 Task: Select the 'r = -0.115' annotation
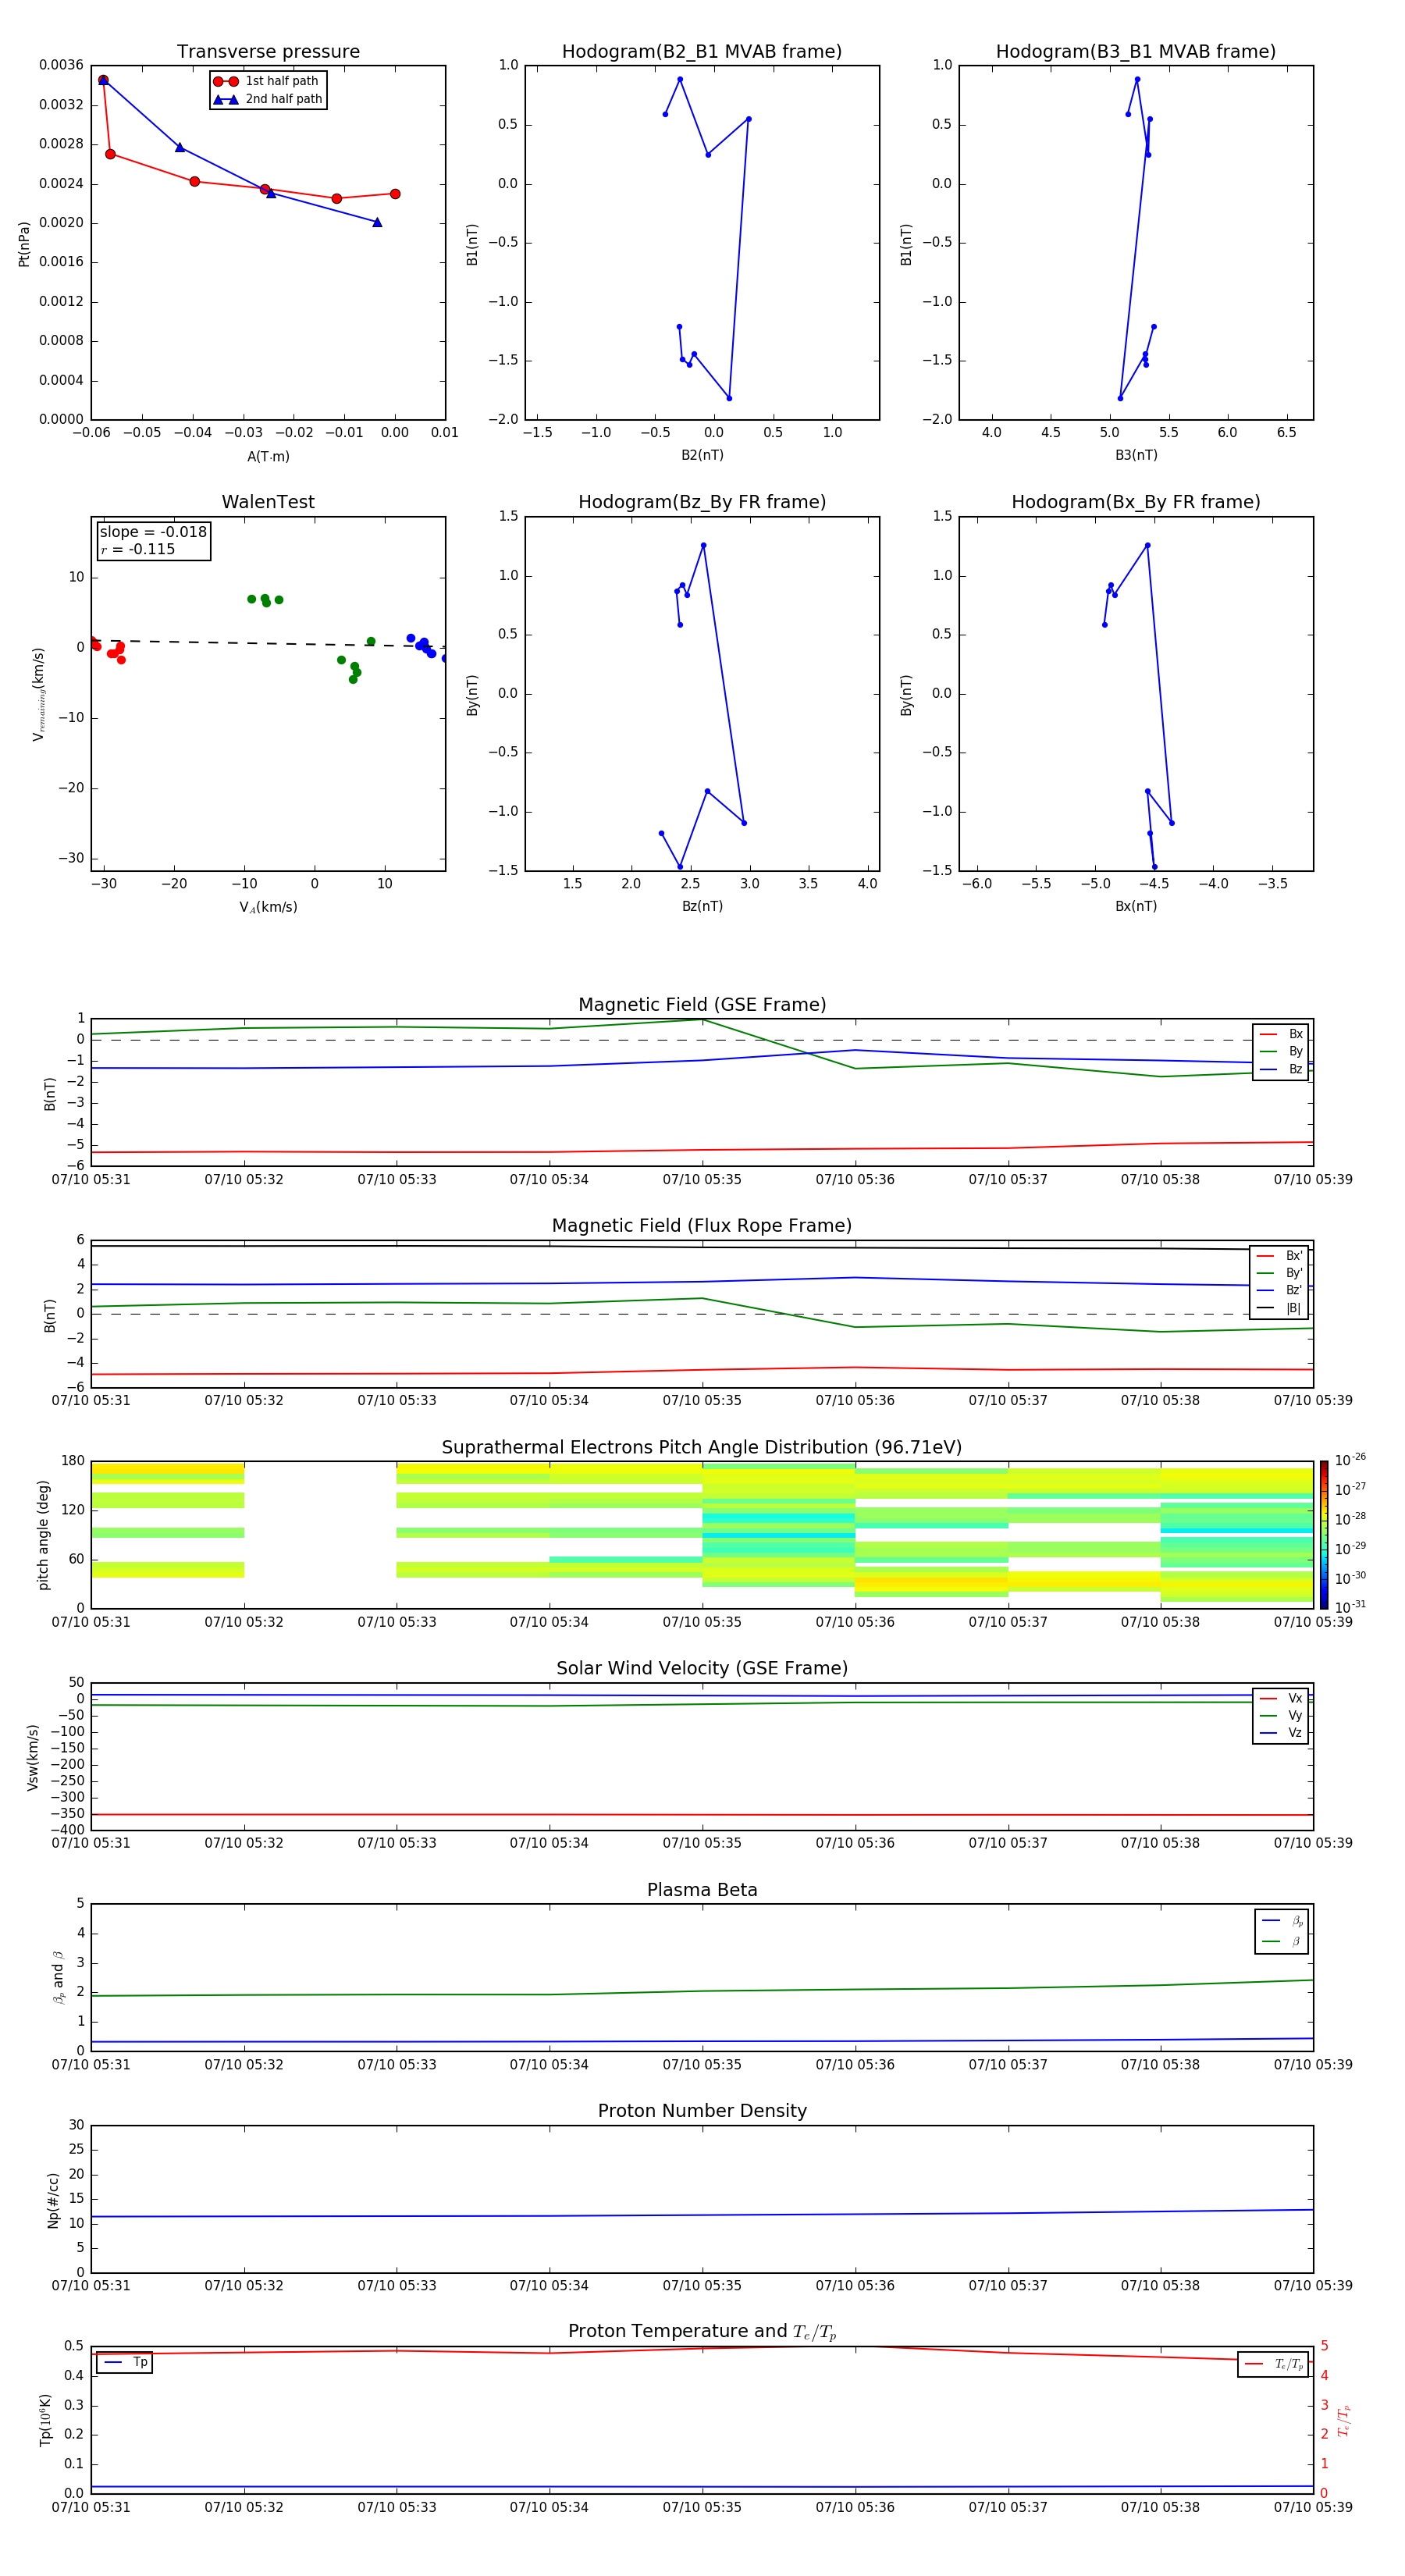138,549
